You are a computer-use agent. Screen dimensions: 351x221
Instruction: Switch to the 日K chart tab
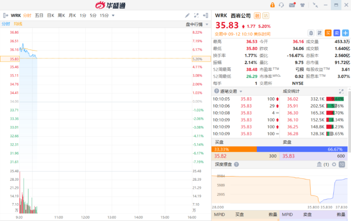pos(50,15)
